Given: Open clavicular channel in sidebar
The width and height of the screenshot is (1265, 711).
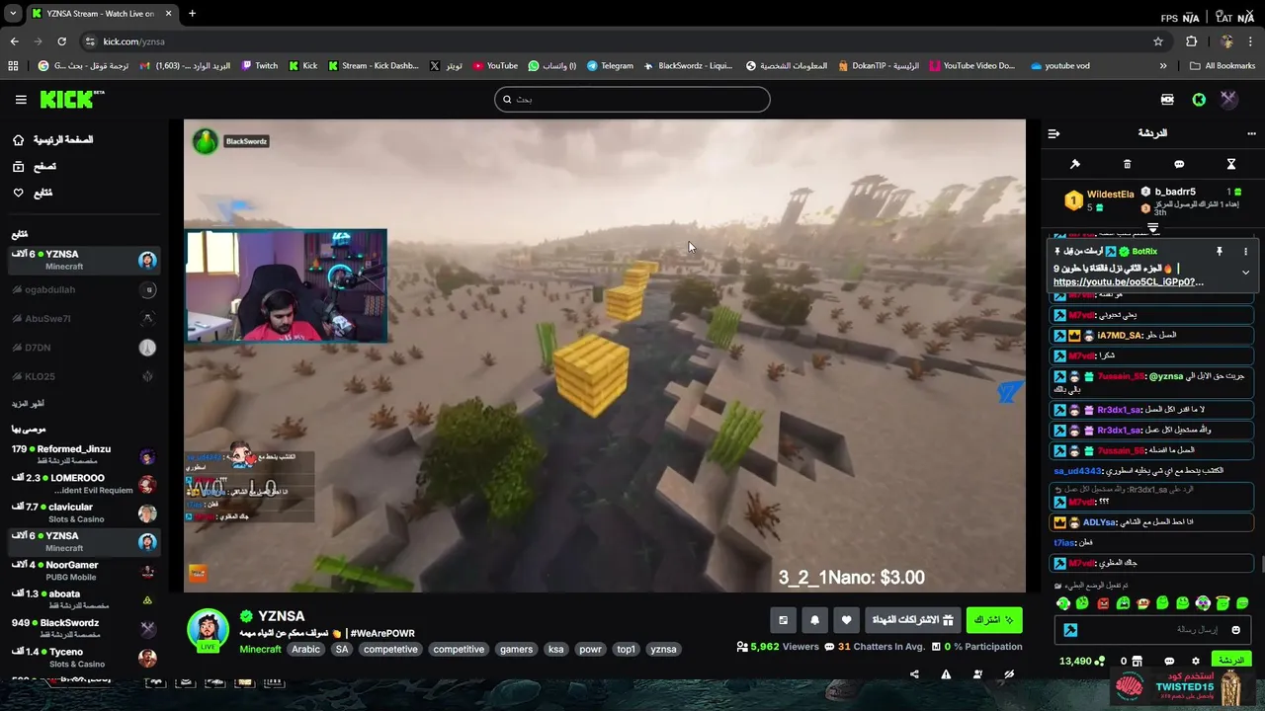Looking at the screenshot, I should (83, 513).
